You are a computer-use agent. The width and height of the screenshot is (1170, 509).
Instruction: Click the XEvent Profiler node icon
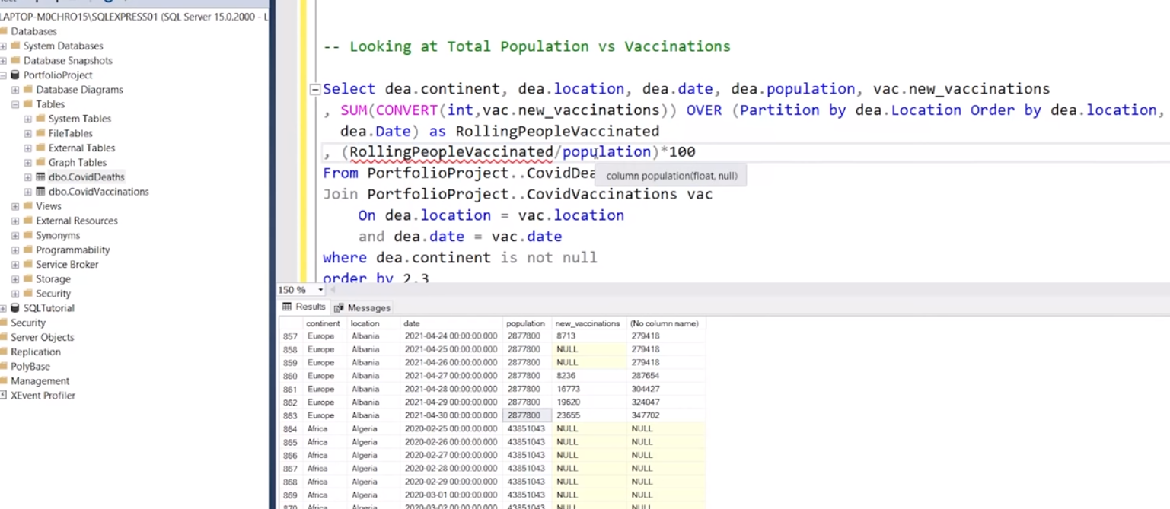click(x=7, y=395)
